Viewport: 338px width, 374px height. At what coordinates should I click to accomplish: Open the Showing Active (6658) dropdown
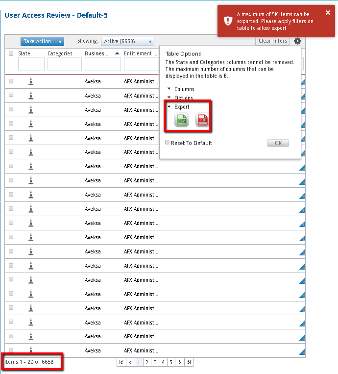tap(127, 42)
